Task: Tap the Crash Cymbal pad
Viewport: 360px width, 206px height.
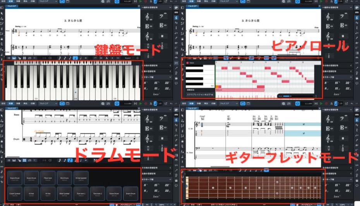Action: tap(15, 194)
